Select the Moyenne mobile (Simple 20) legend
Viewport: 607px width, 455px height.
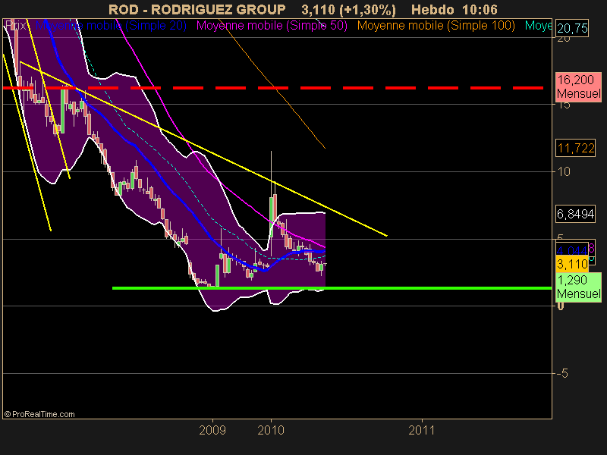(111, 26)
